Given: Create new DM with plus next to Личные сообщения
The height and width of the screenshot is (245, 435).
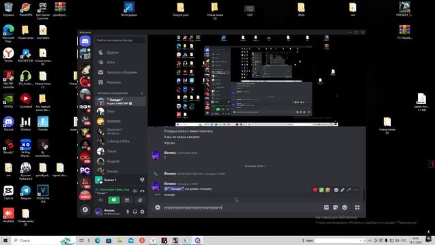Looking at the screenshot, I should pyautogui.click(x=142, y=93).
